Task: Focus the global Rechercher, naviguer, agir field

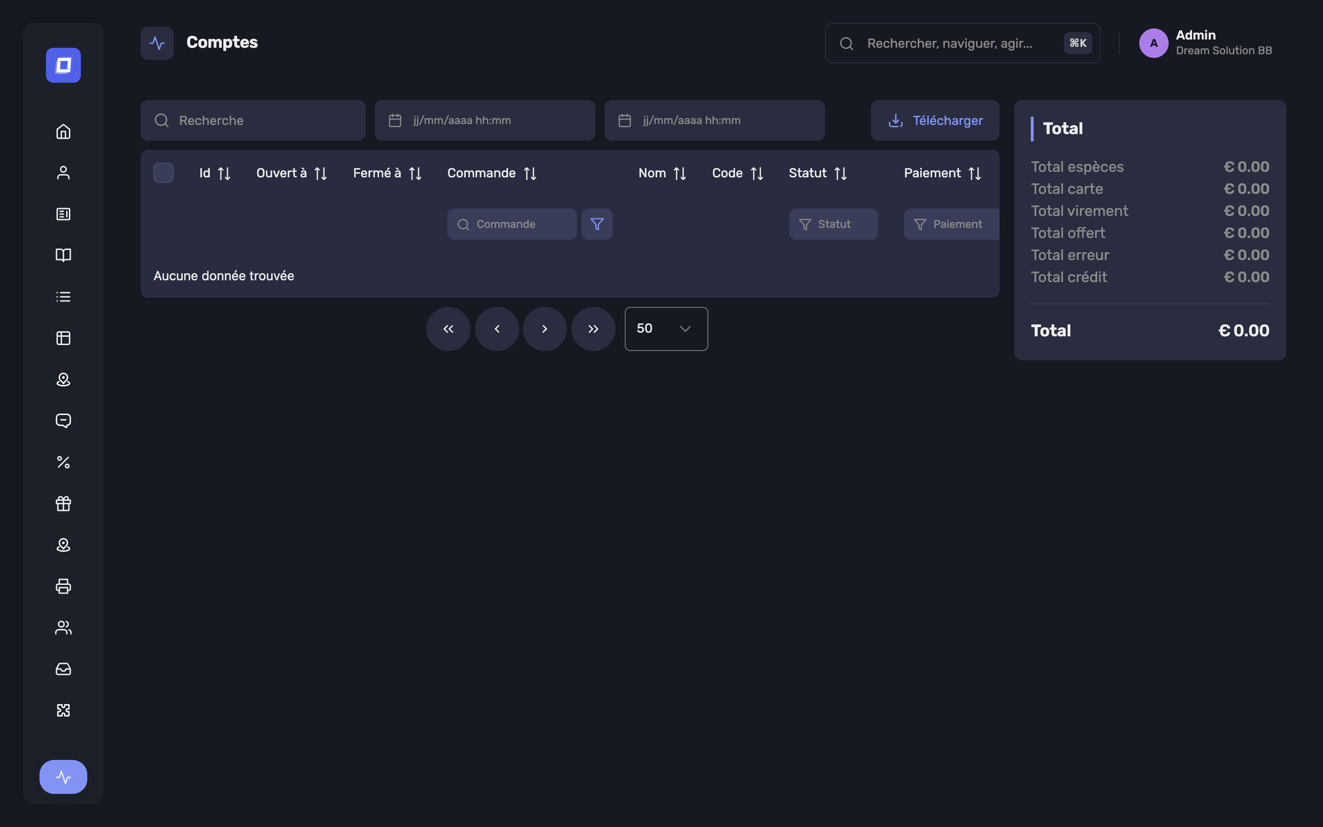Action: point(962,43)
